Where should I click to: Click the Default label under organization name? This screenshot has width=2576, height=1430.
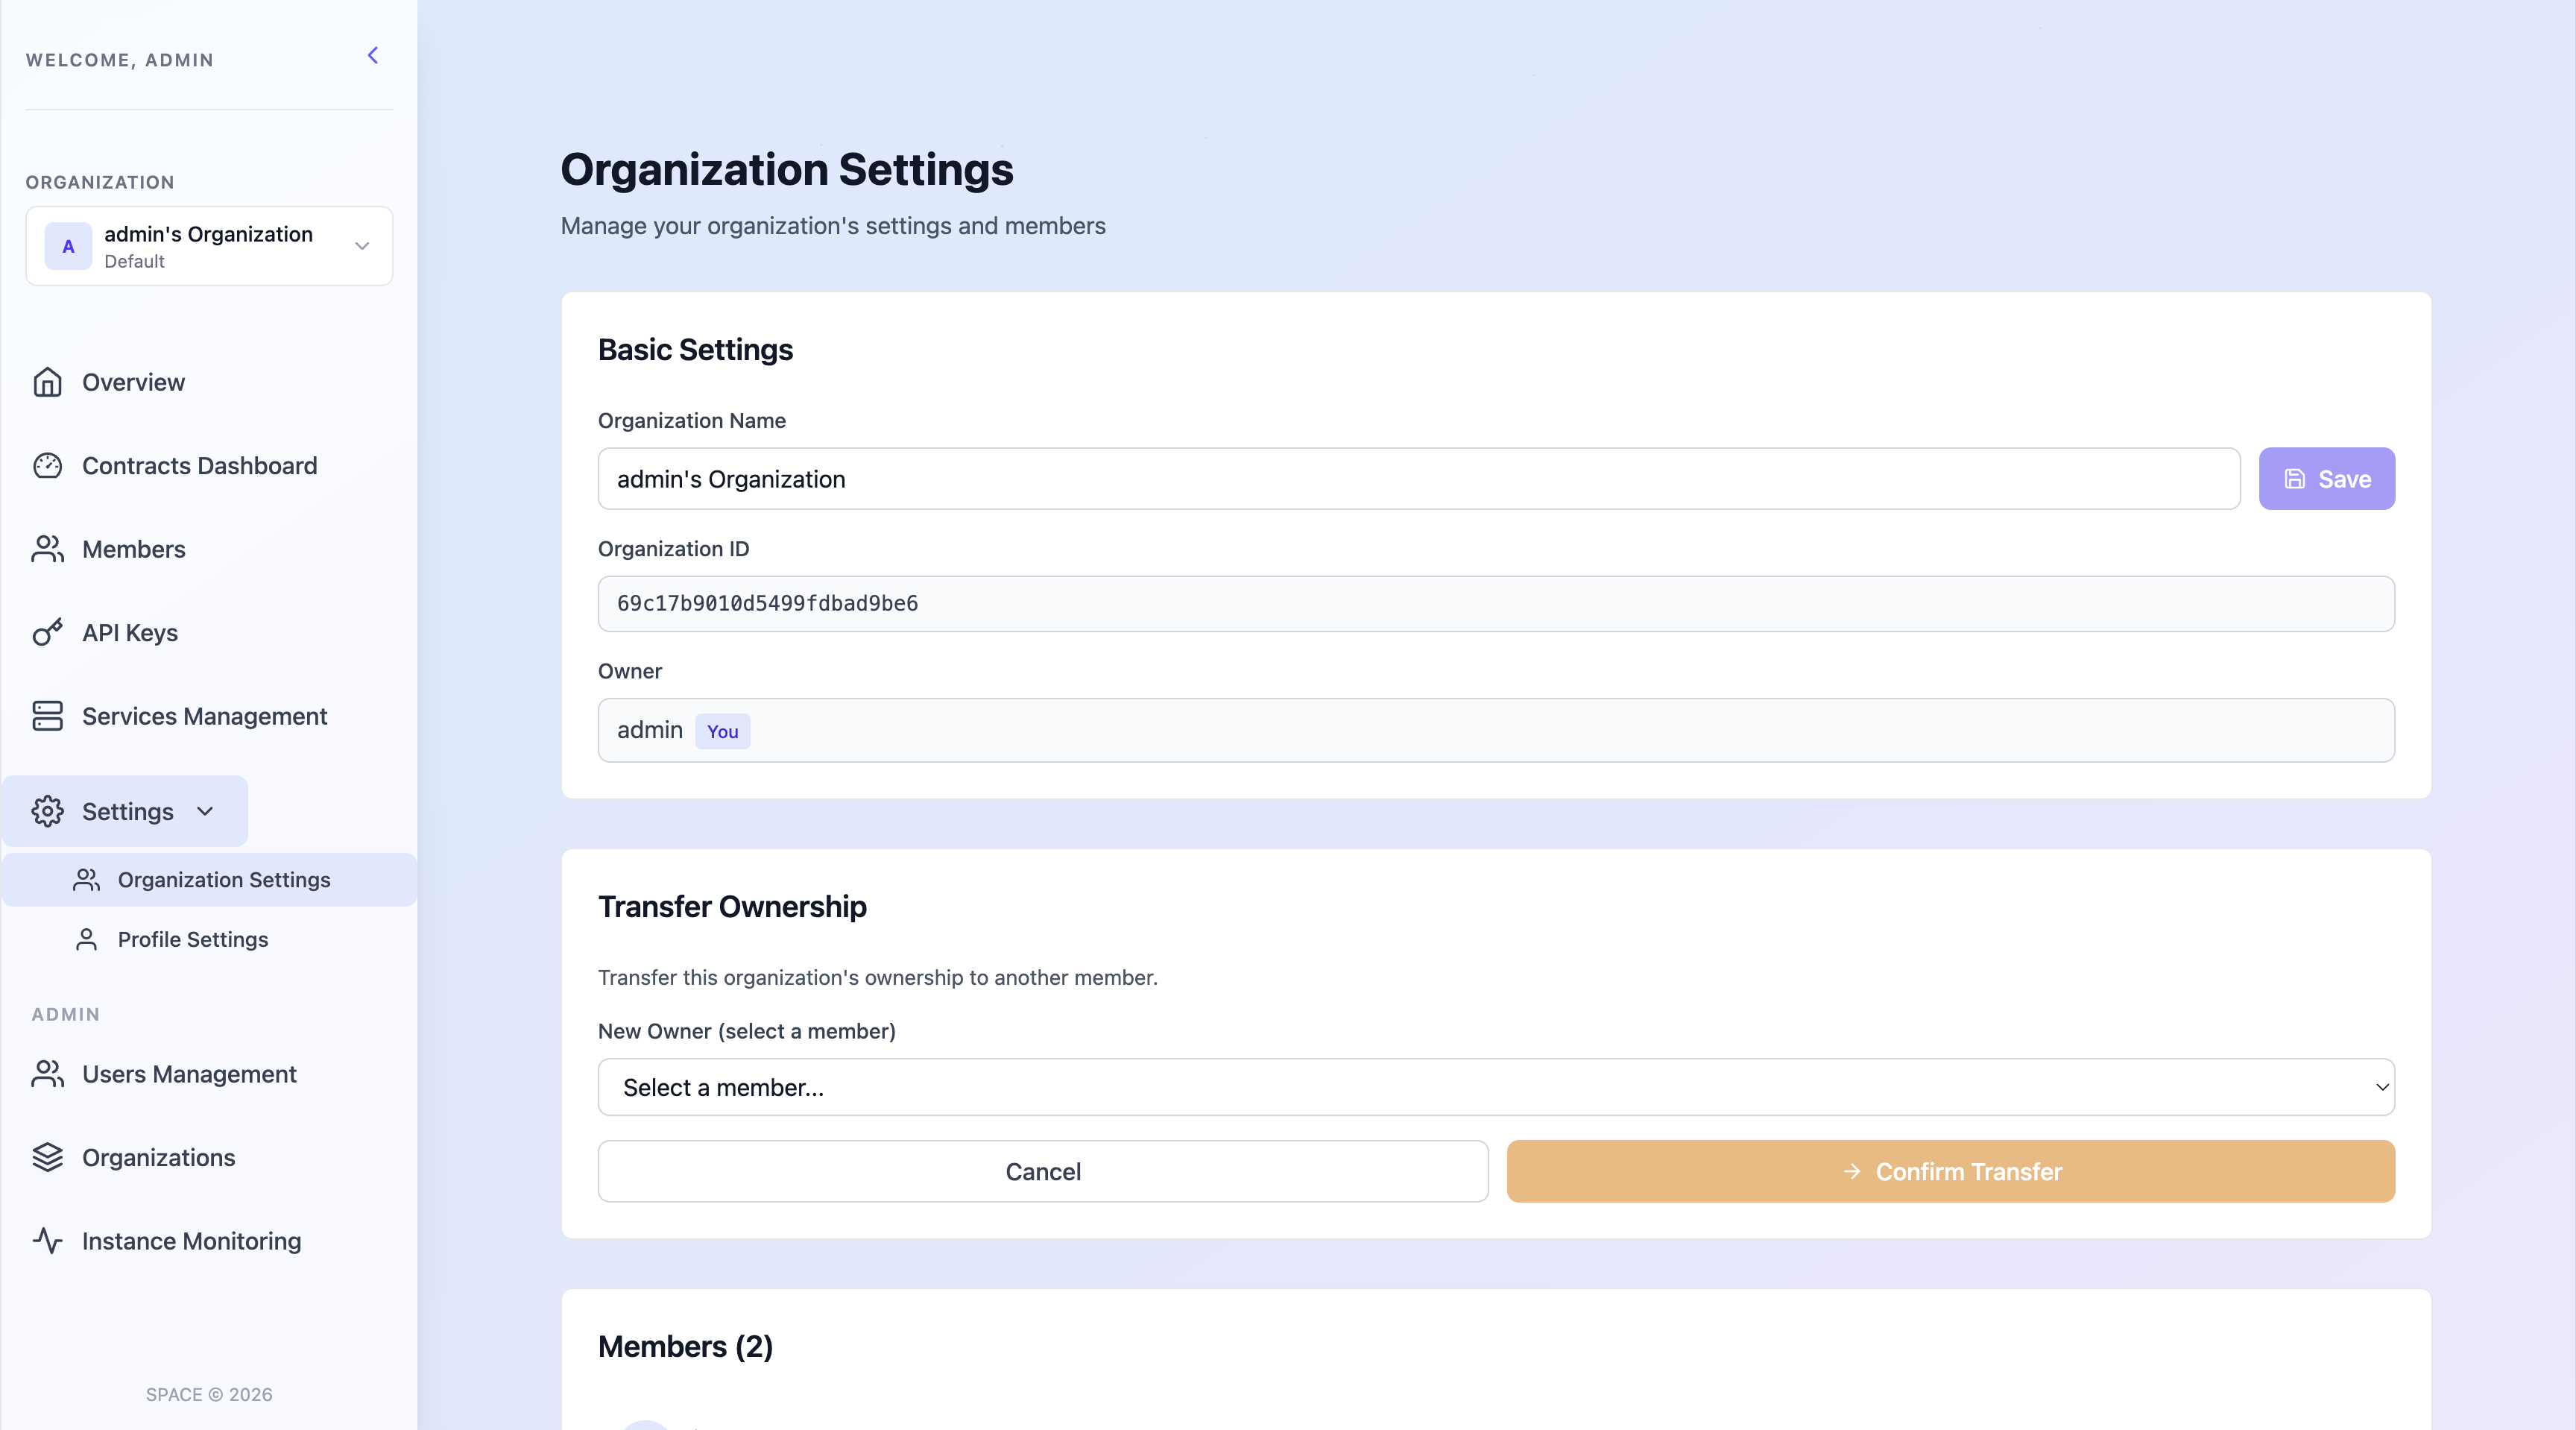coord(134,262)
